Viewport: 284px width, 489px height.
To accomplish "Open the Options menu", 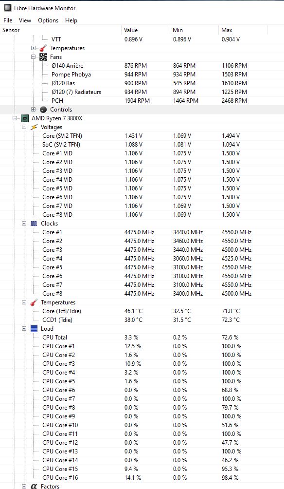I will [48, 20].
